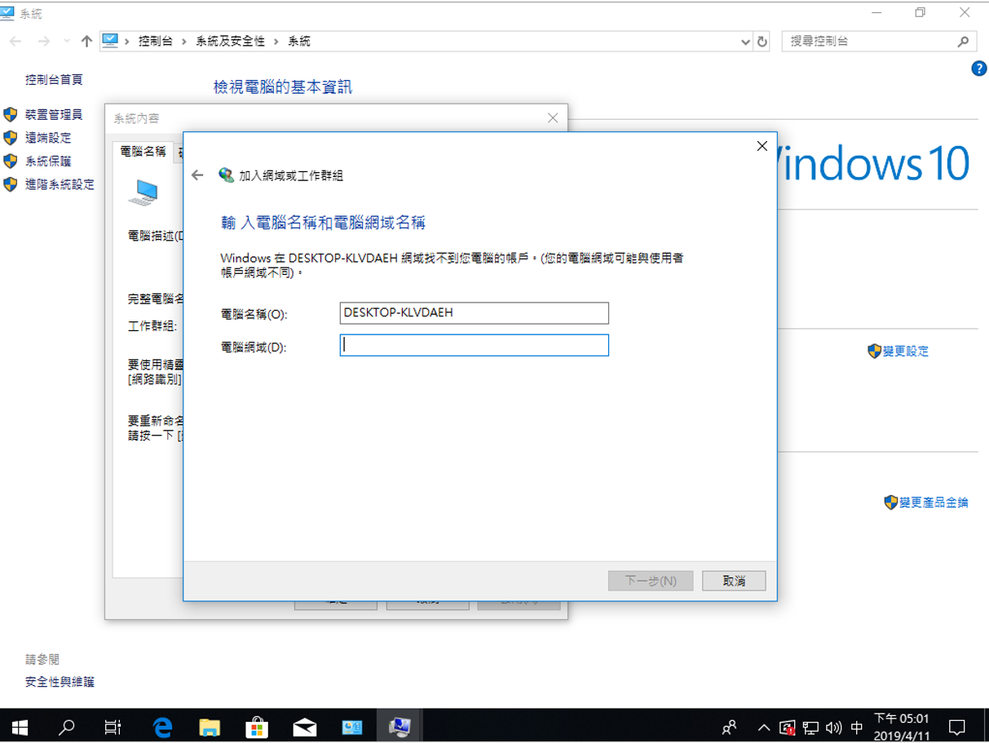Open 裝置管理員 in the sidebar
This screenshot has height=743, width=989.
pos(54,114)
